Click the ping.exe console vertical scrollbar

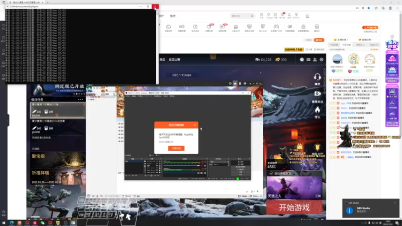[x=157, y=46]
